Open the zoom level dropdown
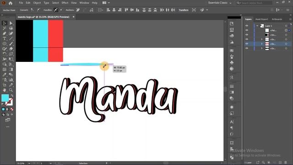This screenshot has width=293, height=165. click(29, 163)
